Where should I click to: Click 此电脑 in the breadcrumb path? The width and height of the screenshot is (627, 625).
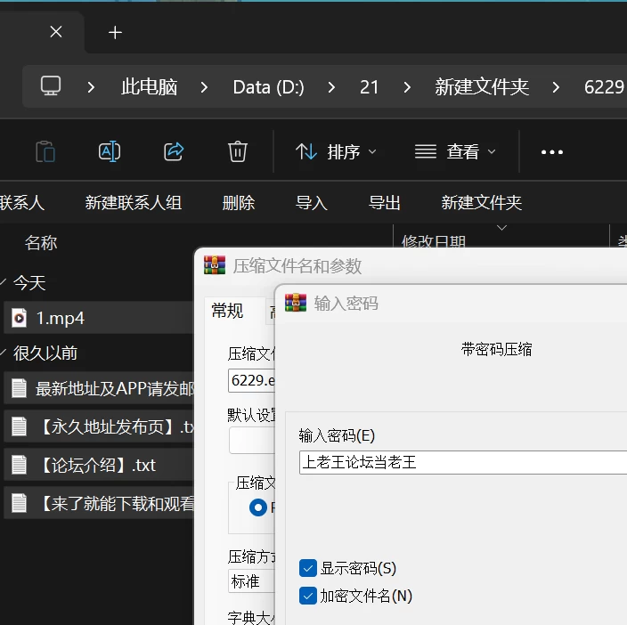pos(149,86)
